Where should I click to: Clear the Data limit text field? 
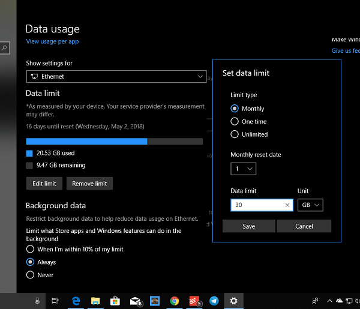pos(287,205)
